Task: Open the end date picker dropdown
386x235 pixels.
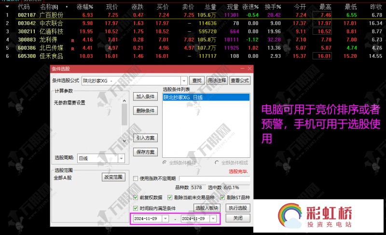Action: pos(213,219)
